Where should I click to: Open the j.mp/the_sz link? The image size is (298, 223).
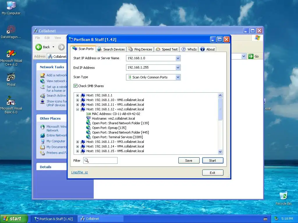(x=79, y=172)
